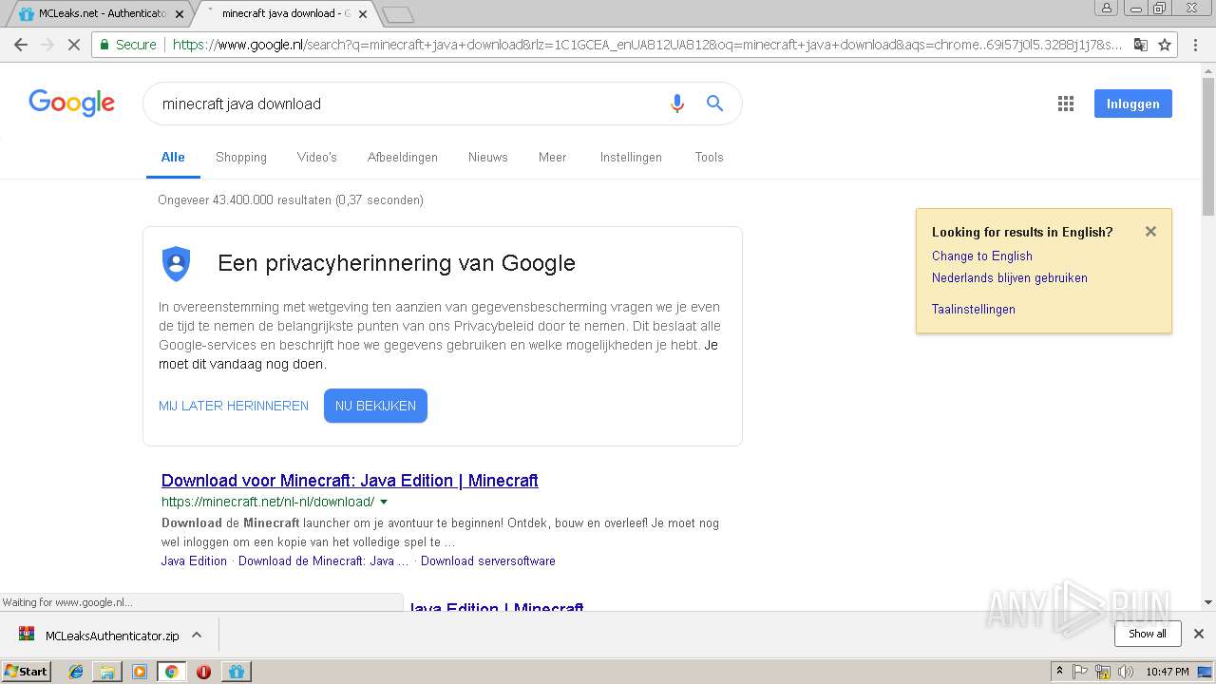Click the Java Edition sitelink
Viewport: 1216px width, 684px height.
[x=194, y=560]
